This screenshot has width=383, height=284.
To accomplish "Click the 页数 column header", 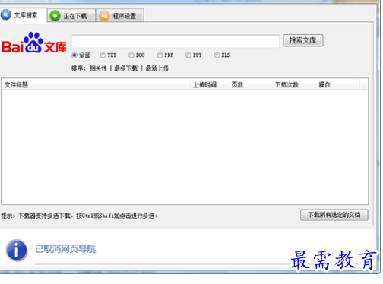I will click(x=251, y=84).
